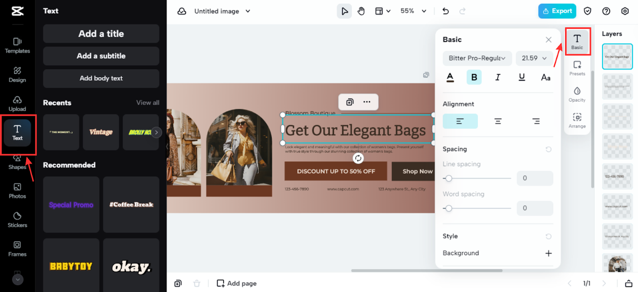This screenshot has width=638, height=292.
Task: Open the Stickers sidebar panel
Action: [17, 220]
